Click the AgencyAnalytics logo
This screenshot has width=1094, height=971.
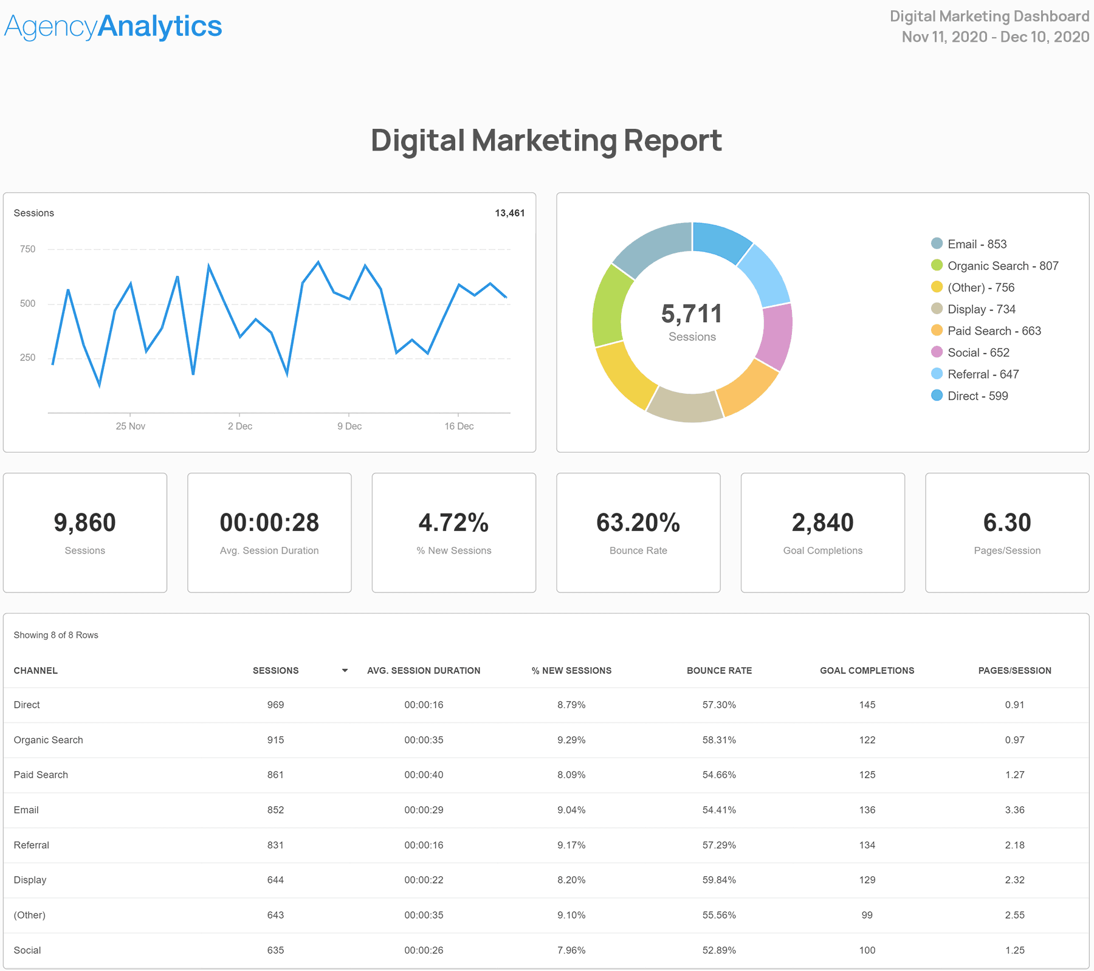click(x=112, y=26)
